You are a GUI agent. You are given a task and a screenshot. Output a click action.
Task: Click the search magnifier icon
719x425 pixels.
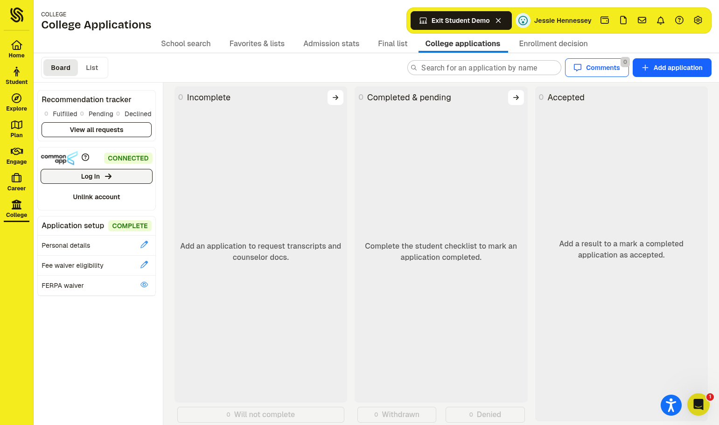point(414,68)
